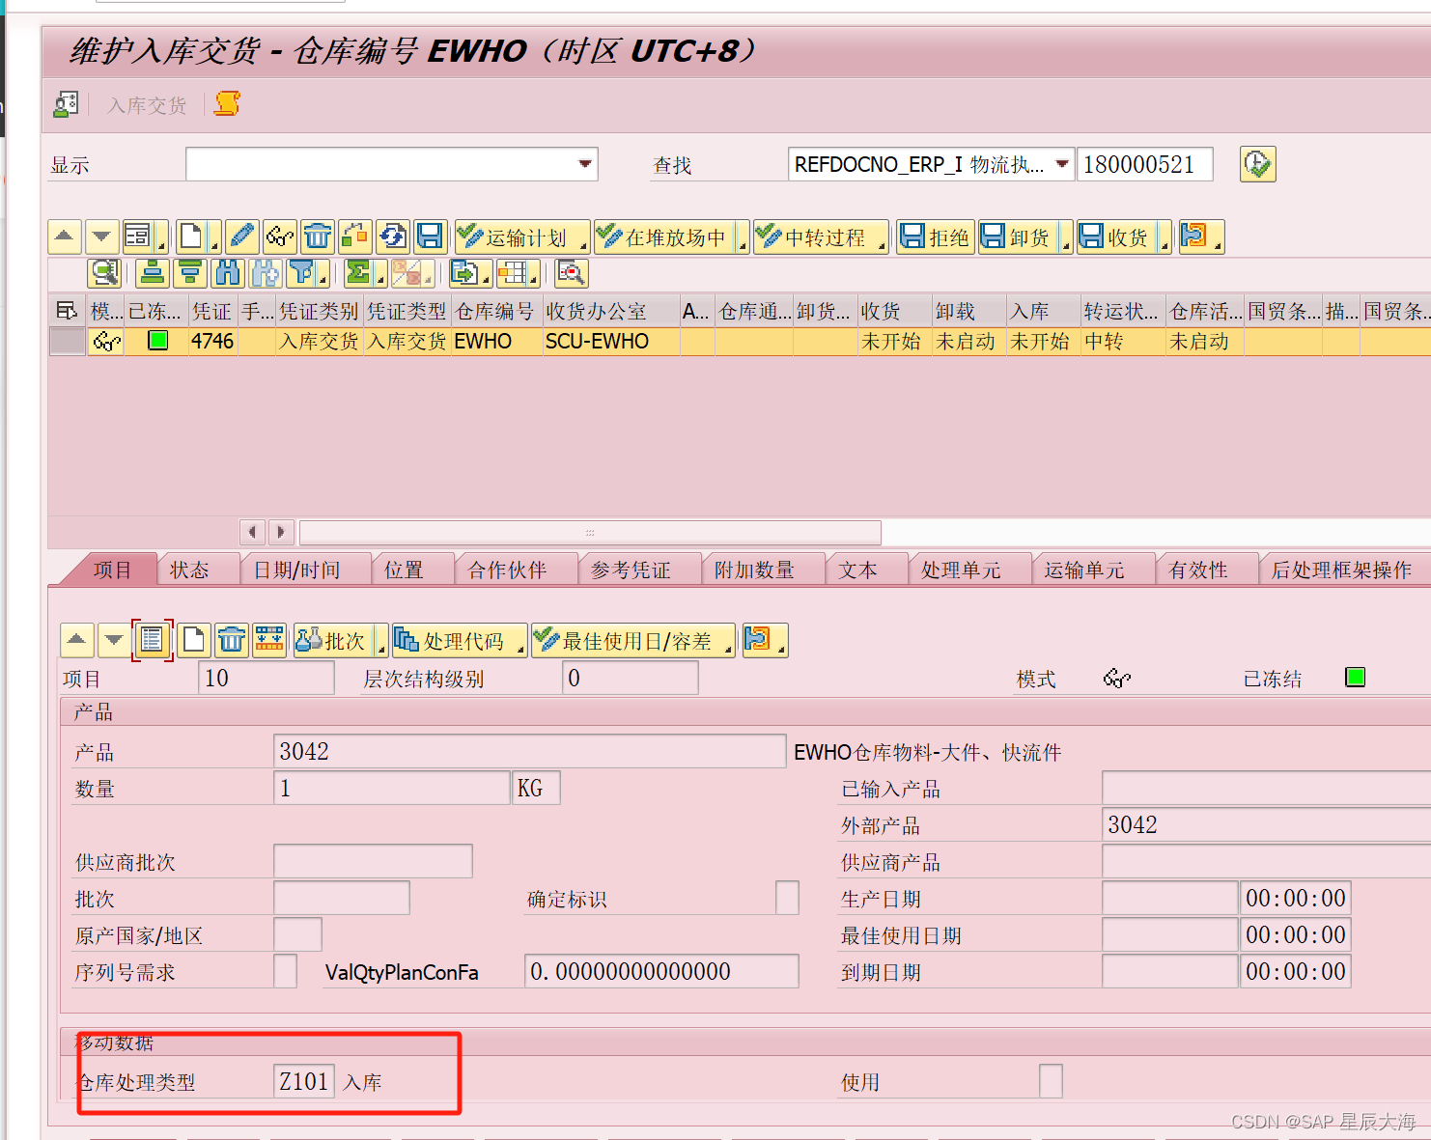Switch to the 后处理框架操作 tab
1431x1140 pixels.
(x=1342, y=570)
